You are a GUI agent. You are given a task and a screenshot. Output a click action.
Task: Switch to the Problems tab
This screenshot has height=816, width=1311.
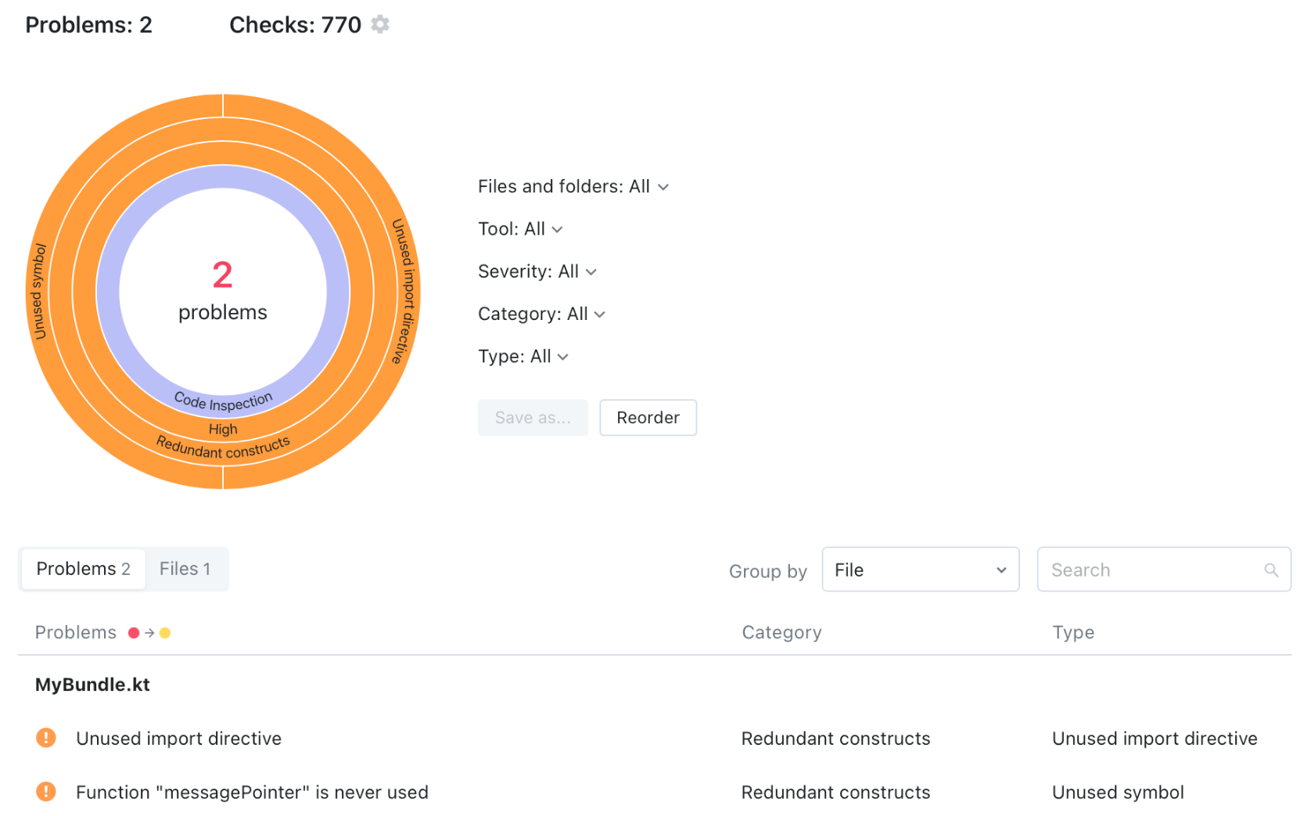[x=83, y=569]
